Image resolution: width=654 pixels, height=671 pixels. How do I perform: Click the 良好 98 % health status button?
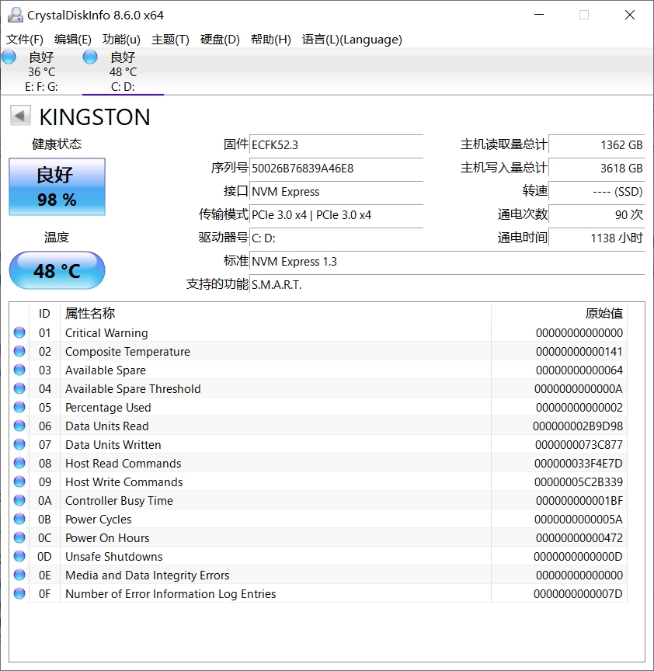(57, 187)
